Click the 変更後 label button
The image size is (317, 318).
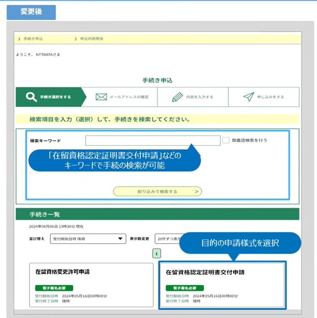pos(31,12)
